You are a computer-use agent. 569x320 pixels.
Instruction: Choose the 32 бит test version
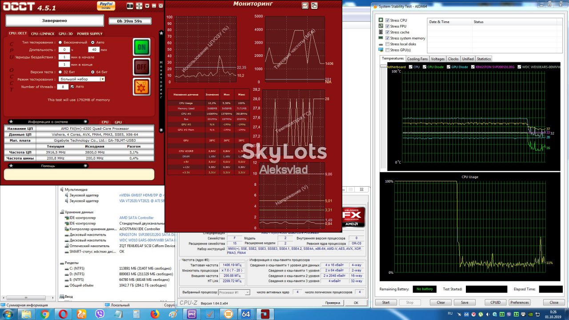coord(60,72)
